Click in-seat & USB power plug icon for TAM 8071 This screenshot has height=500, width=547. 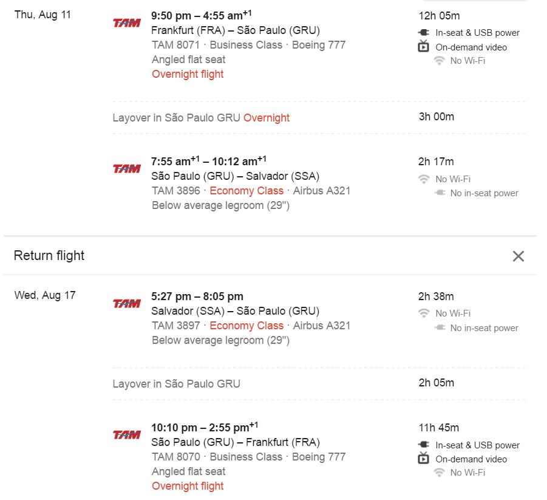coord(424,32)
